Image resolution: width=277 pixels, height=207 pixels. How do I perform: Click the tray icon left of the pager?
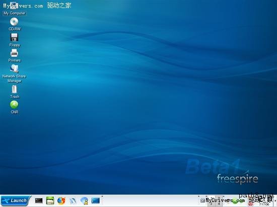202,200
